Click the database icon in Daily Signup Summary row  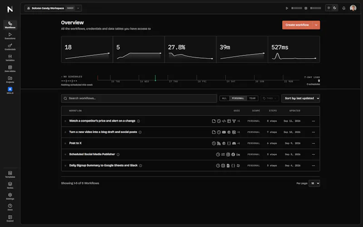pyautogui.click(x=223, y=166)
